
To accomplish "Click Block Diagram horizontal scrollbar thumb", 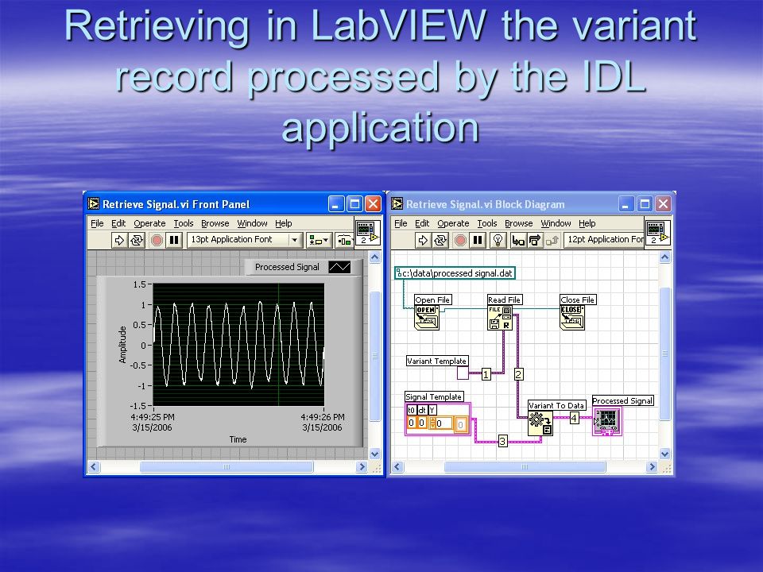I will click(525, 467).
